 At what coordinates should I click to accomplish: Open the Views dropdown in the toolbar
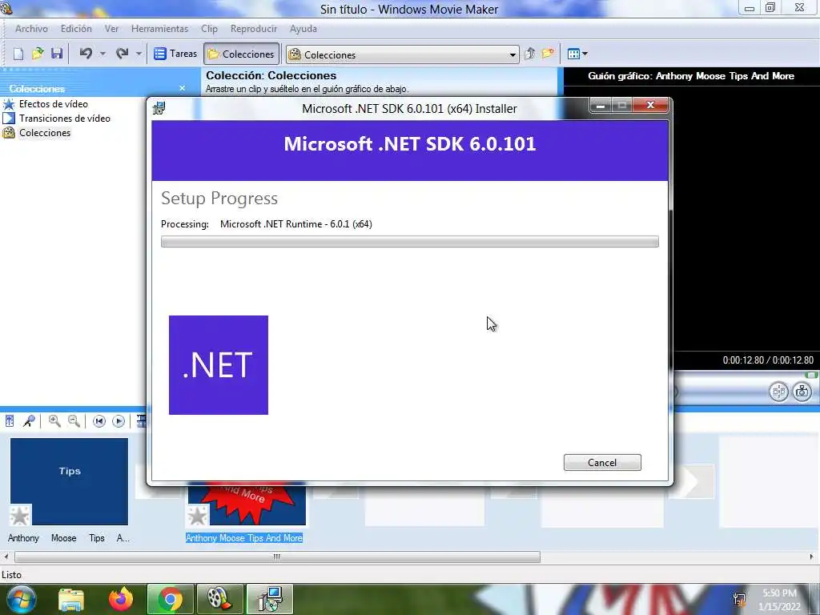(x=577, y=54)
